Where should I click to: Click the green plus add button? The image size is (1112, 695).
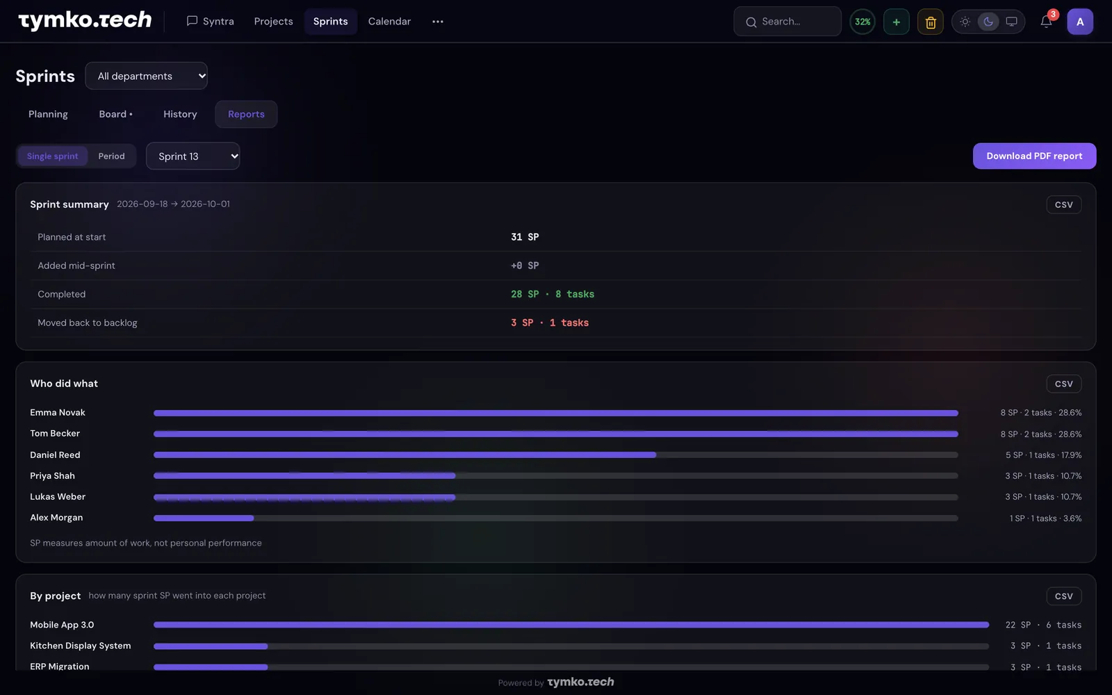click(897, 22)
